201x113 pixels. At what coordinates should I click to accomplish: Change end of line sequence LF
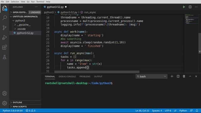(175, 110)
